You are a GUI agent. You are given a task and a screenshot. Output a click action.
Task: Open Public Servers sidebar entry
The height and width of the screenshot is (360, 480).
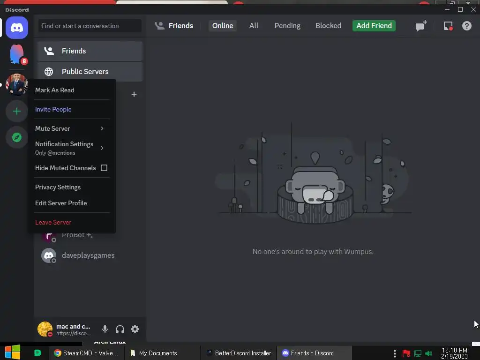(90, 72)
